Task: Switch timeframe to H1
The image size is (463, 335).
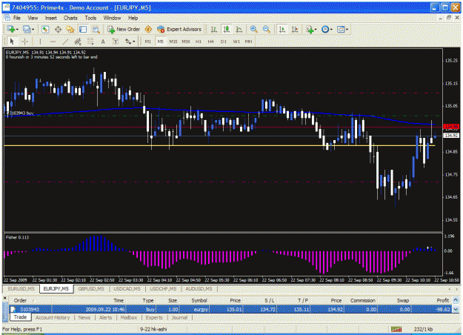Action: (199, 42)
